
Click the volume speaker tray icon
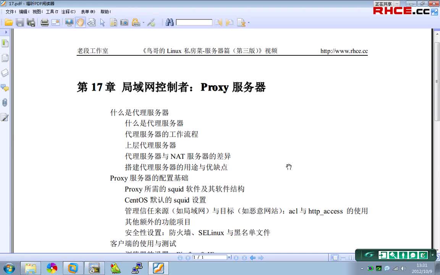point(403,269)
